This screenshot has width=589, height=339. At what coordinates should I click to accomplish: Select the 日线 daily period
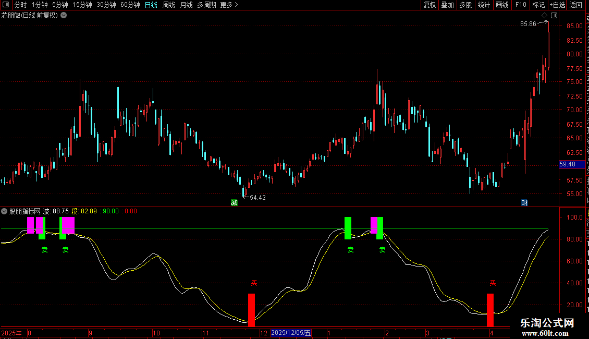pos(151,5)
